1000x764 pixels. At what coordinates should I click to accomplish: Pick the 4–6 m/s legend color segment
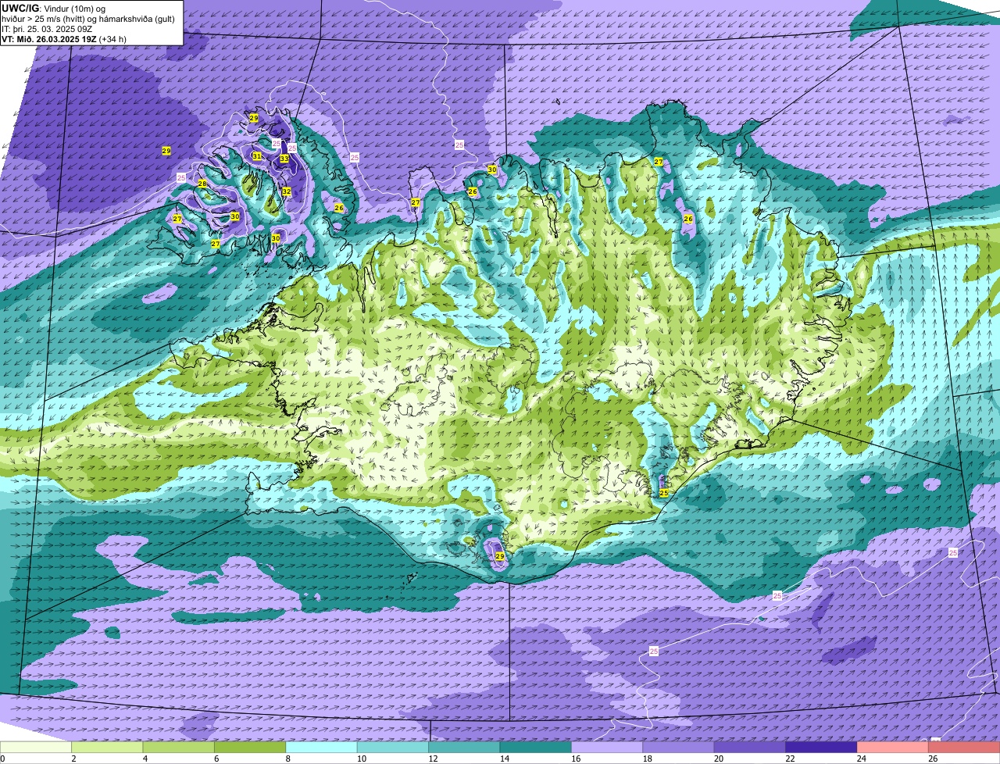[179, 747]
